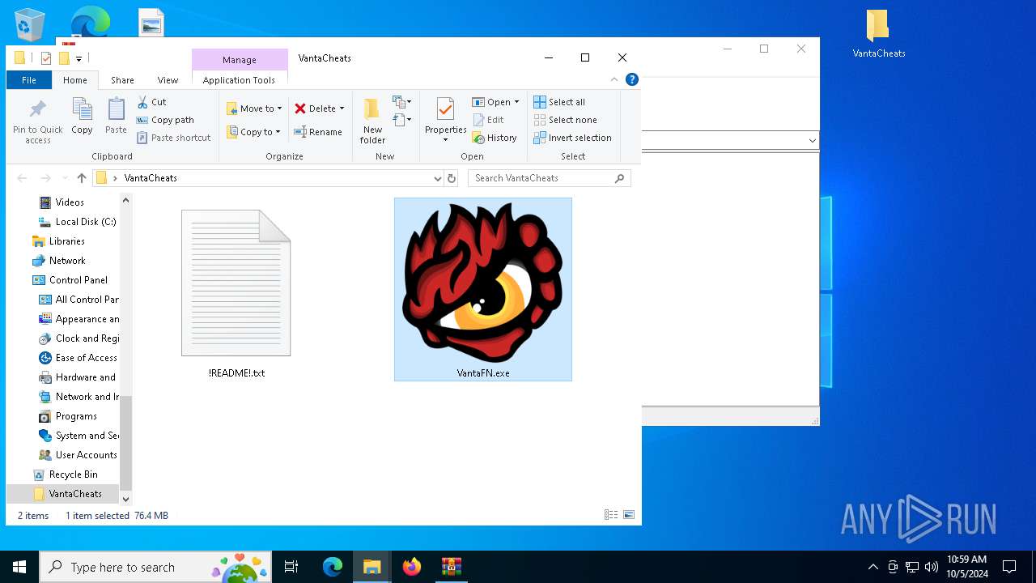Refresh the VantaCheats folder
Image resolution: width=1036 pixels, height=583 pixels.
click(x=452, y=178)
